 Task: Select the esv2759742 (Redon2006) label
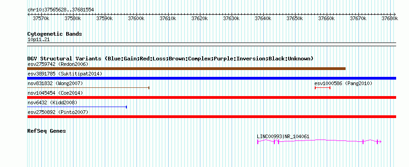[58, 64]
